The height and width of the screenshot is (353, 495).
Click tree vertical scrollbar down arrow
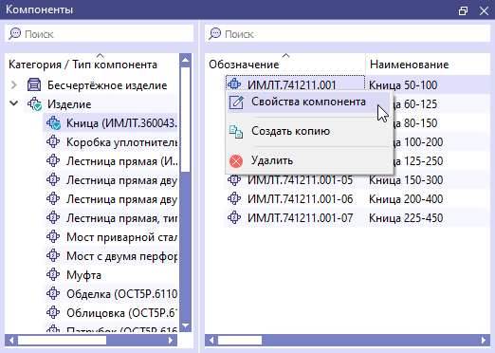(x=186, y=325)
